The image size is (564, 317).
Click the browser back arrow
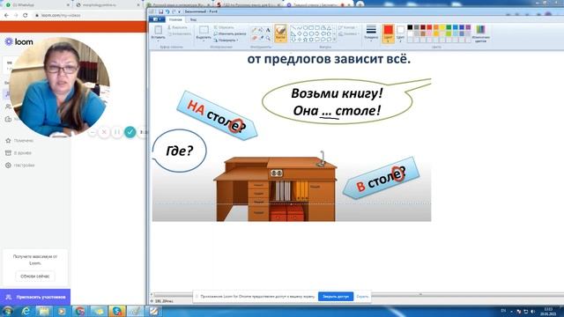[6, 16]
